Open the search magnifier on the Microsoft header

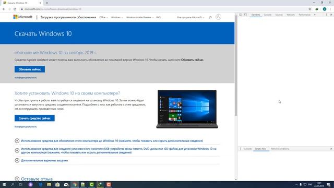(x=210, y=17)
